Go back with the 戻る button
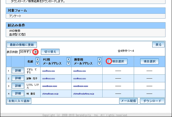Viewport: 172px width, 117px height. pyautogui.click(x=158, y=45)
